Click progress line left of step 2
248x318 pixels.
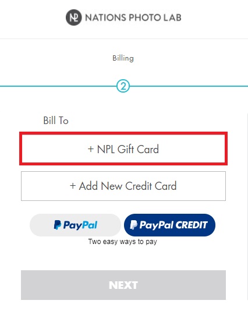click(58, 86)
